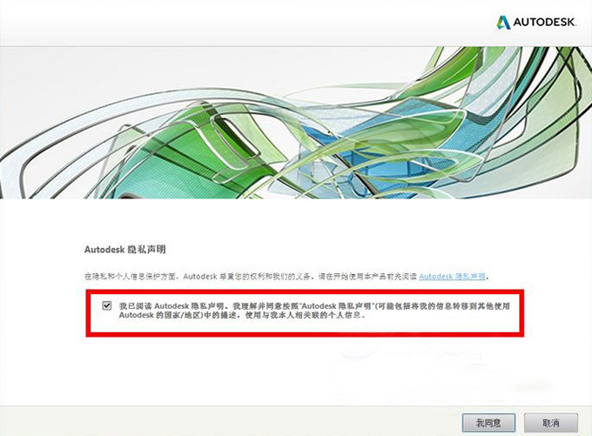Click the 取消 button

coord(551,423)
